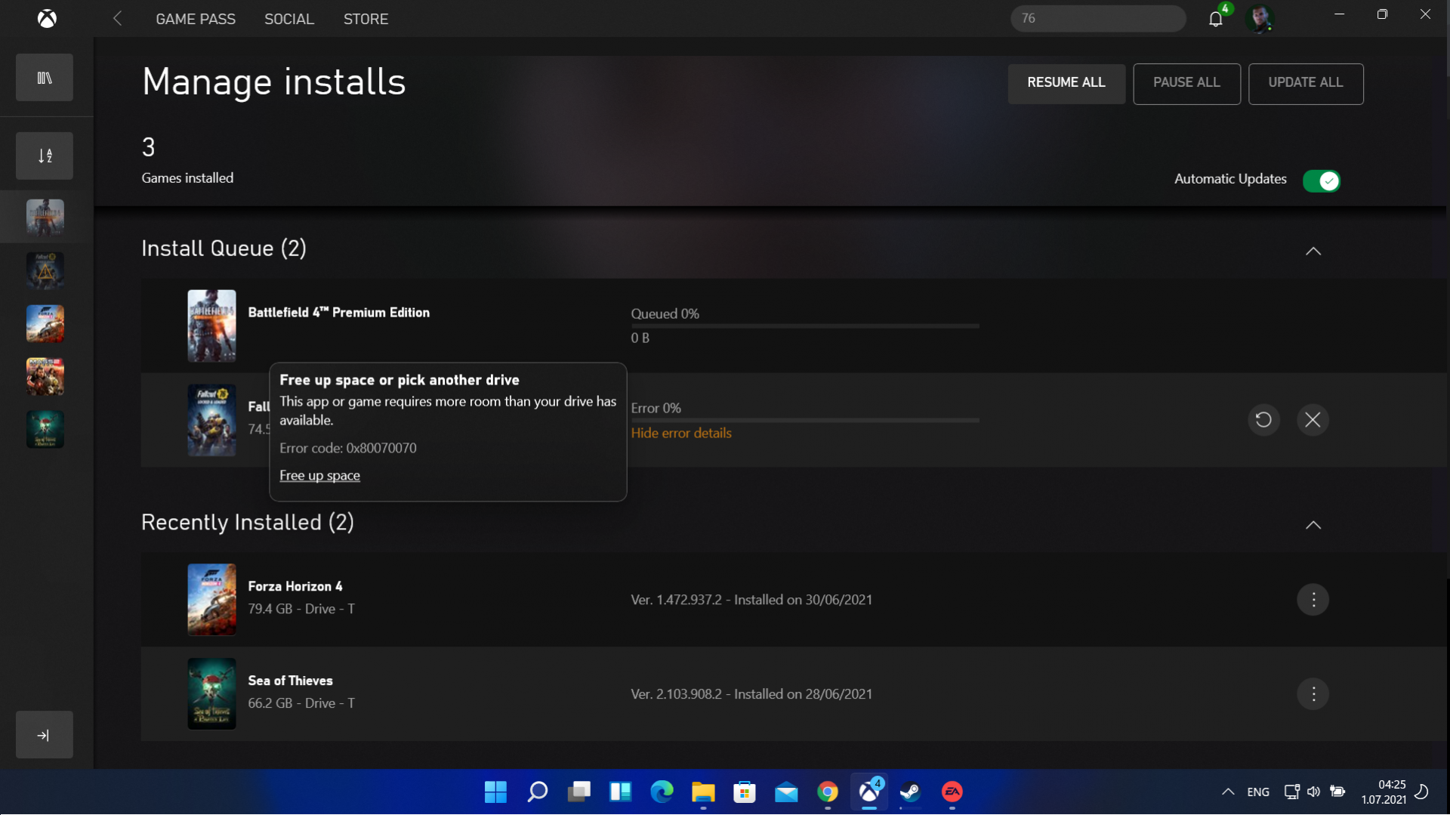
Task: Click UPDATE ALL button
Action: [1306, 83]
